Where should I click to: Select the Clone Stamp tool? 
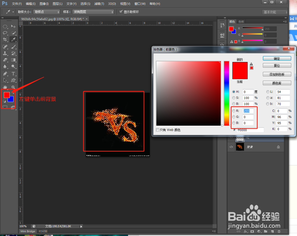(5, 53)
